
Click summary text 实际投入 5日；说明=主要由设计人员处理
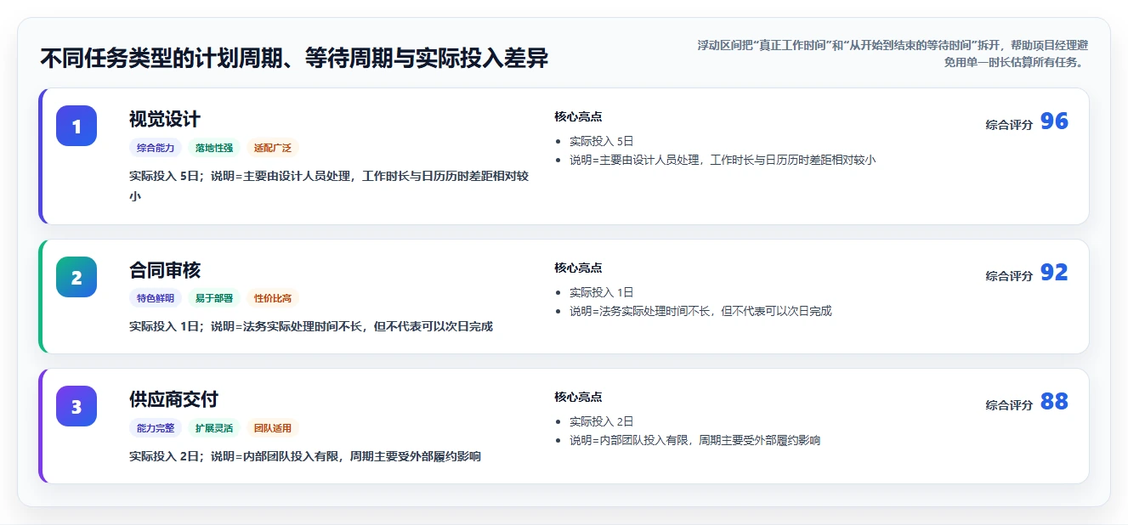(x=330, y=186)
